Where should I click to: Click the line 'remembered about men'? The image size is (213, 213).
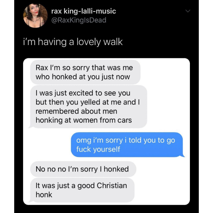(76, 111)
